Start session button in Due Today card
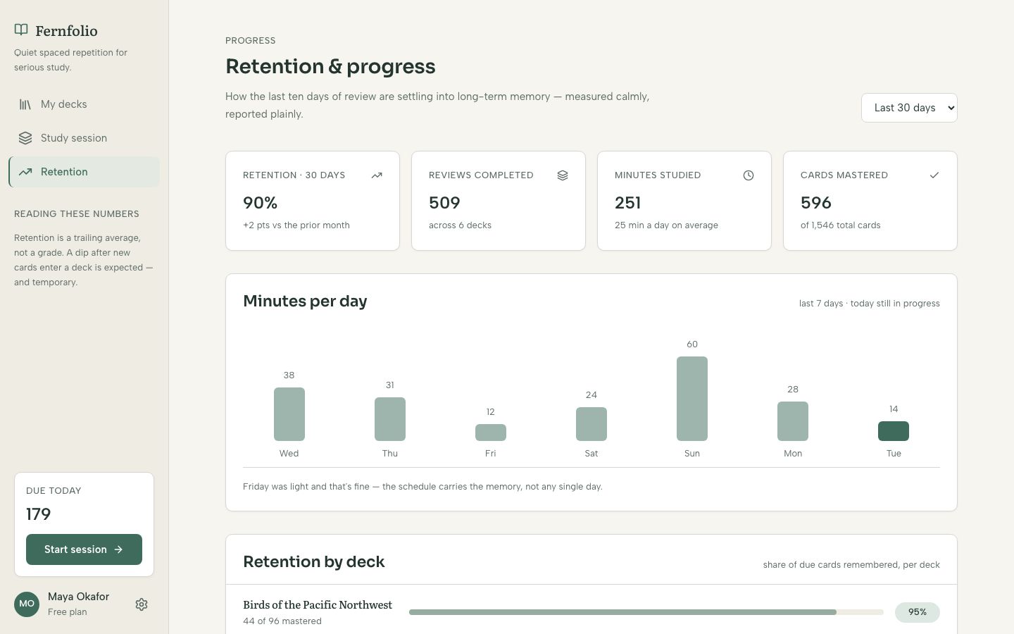 tap(84, 549)
